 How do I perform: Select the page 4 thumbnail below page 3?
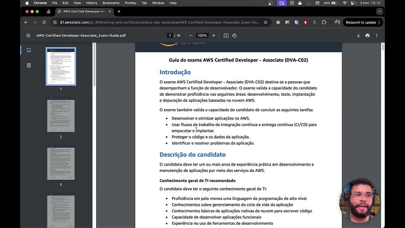(61, 211)
